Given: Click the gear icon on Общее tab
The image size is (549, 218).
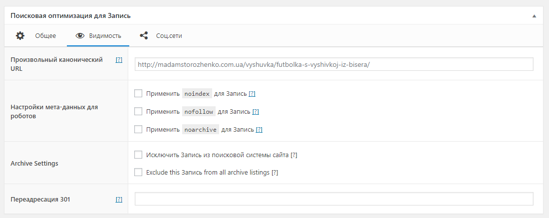Looking at the screenshot, I should point(20,36).
